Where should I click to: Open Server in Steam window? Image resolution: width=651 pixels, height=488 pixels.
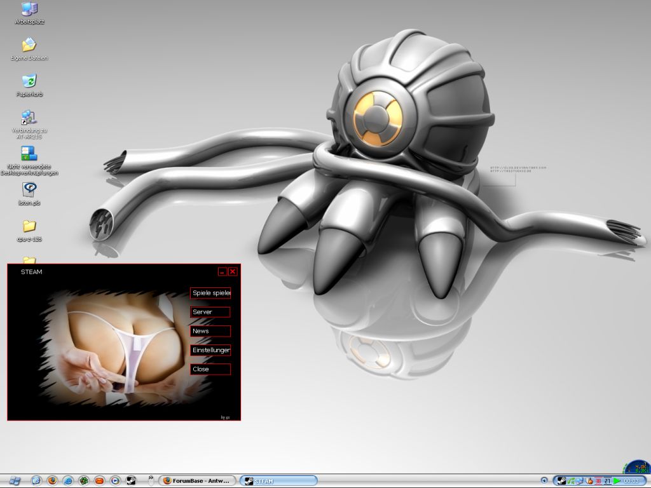(210, 312)
